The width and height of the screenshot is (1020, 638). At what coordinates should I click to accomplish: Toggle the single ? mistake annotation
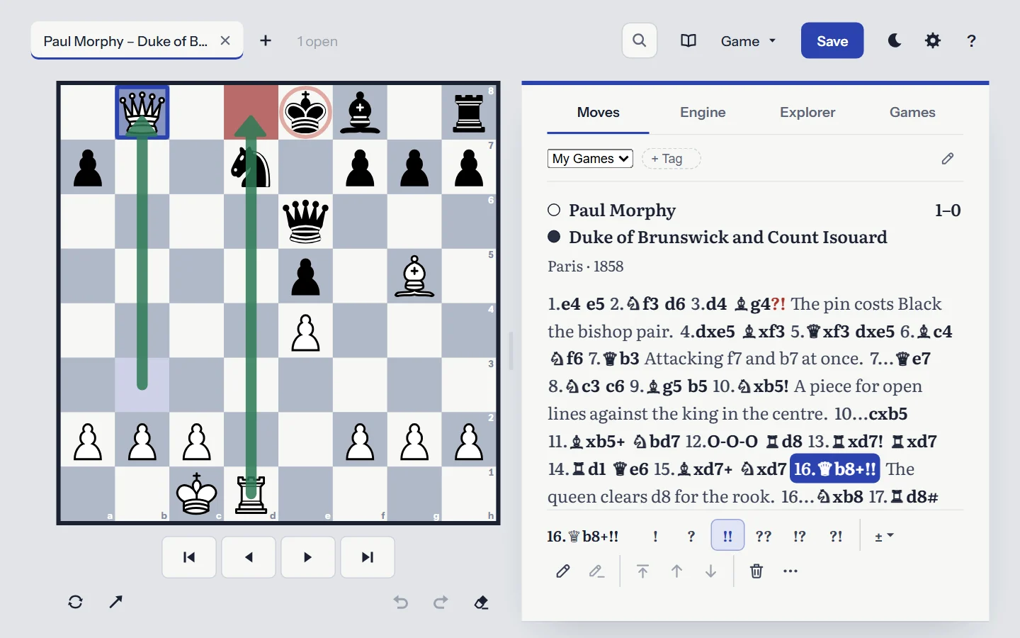691,536
